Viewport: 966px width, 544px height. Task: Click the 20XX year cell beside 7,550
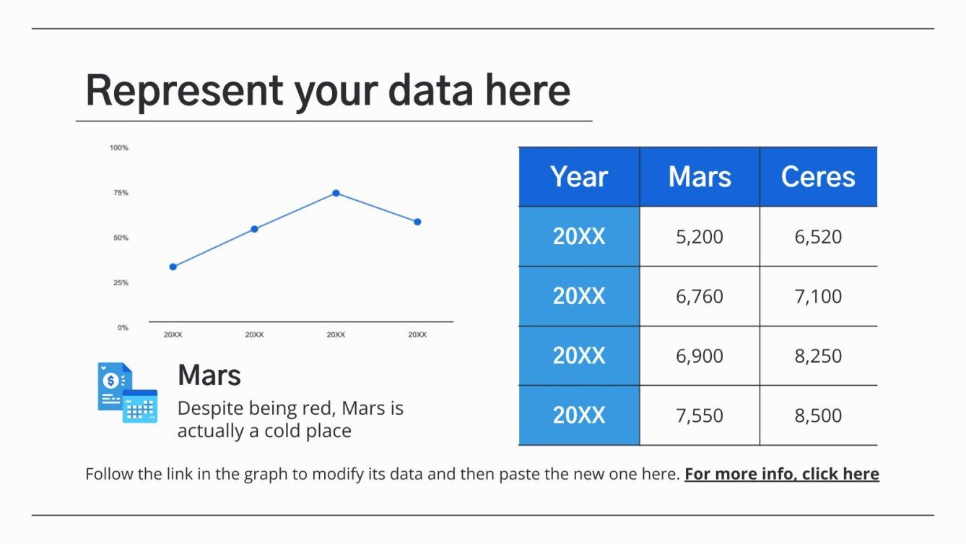point(579,415)
